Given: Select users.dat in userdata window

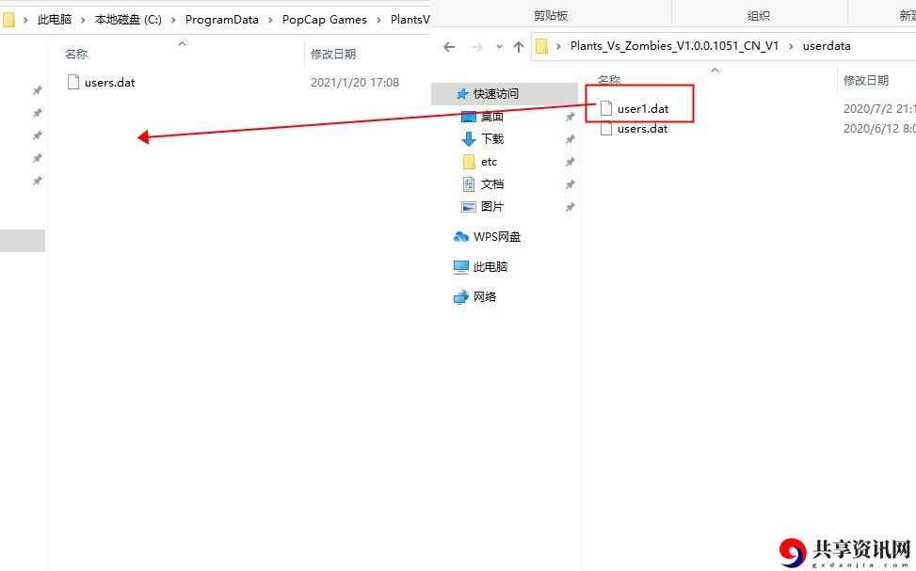Looking at the screenshot, I should point(642,129).
